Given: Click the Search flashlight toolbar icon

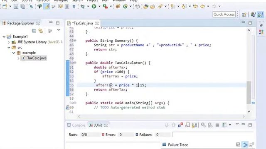Looking at the screenshot, I should [x=160, y=7].
